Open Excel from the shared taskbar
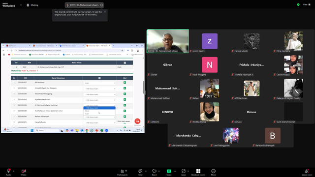This screenshot has height=177, width=315. click(x=102, y=130)
